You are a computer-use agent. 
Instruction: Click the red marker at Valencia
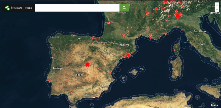[110, 73]
